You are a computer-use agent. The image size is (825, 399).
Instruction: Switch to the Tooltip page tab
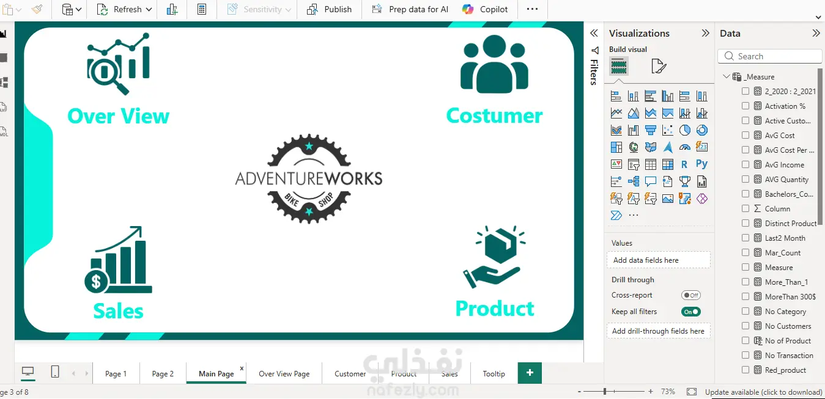point(494,373)
